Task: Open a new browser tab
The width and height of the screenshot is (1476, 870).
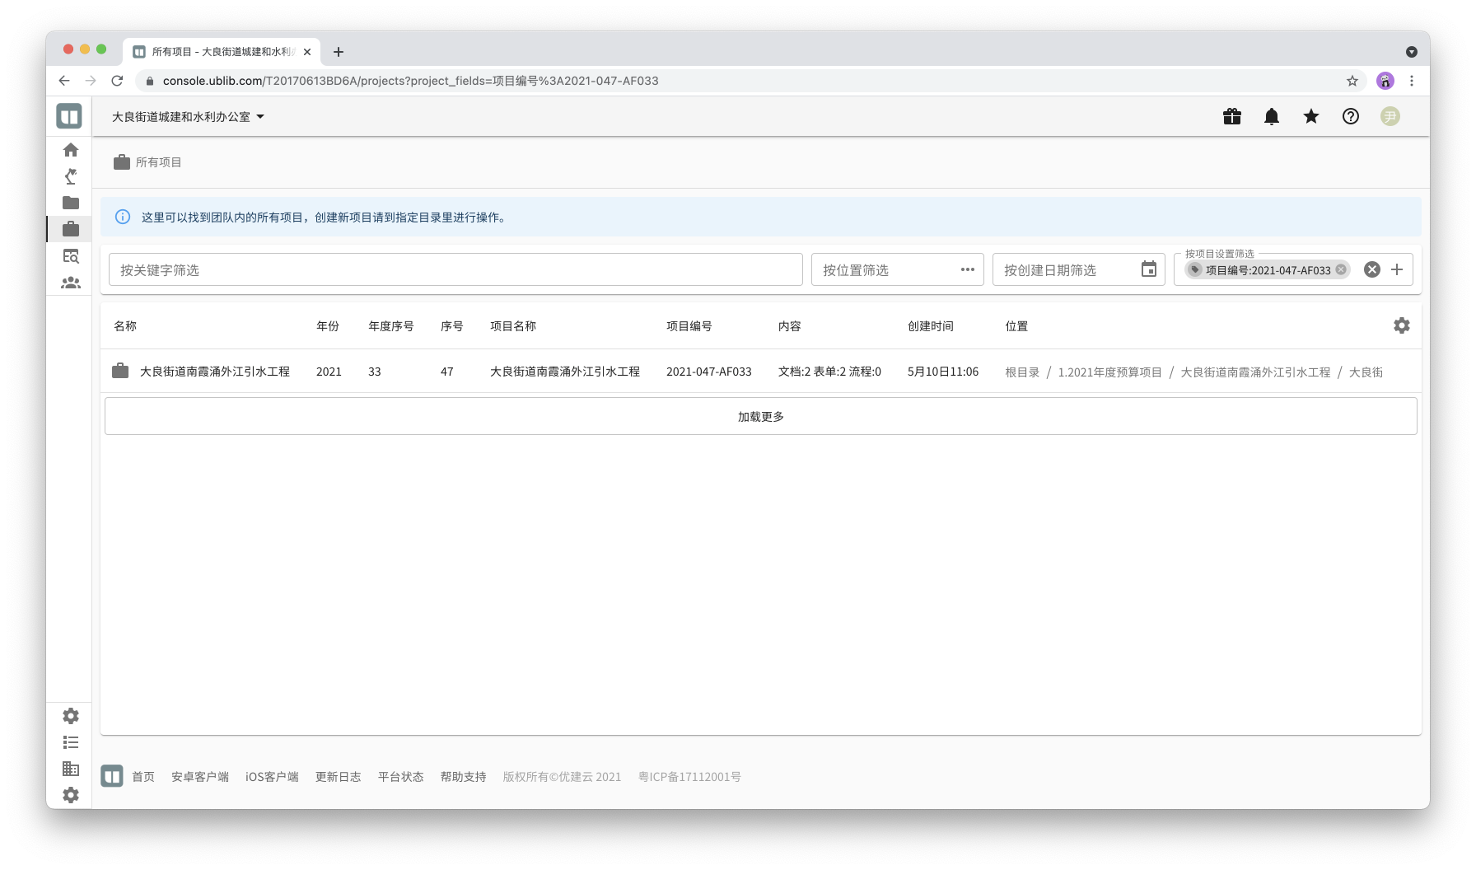Action: pos(339,52)
